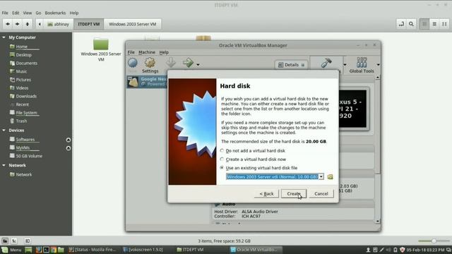452x254 pixels.
Task: Click Cancel in Hard disk dialog
Action: (321, 194)
